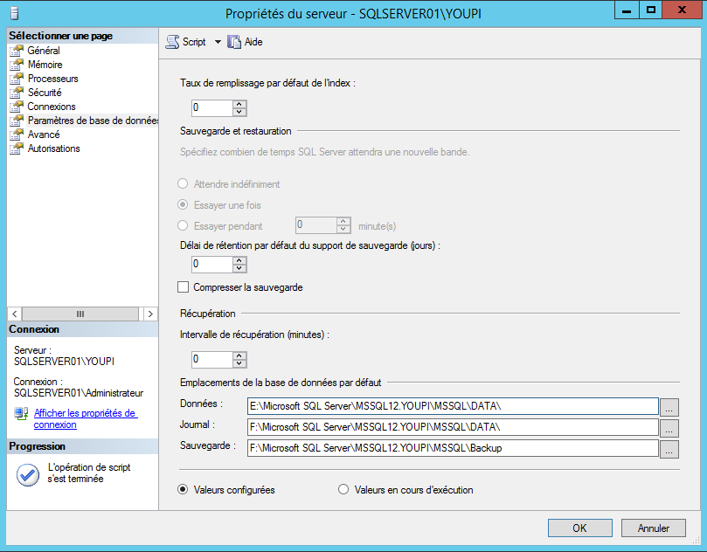
Task: Click the Sauvegarde path field
Action: click(453, 448)
